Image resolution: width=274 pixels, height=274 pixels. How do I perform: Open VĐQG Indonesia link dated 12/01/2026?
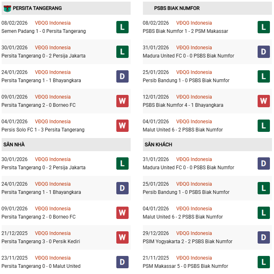tap(194, 97)
